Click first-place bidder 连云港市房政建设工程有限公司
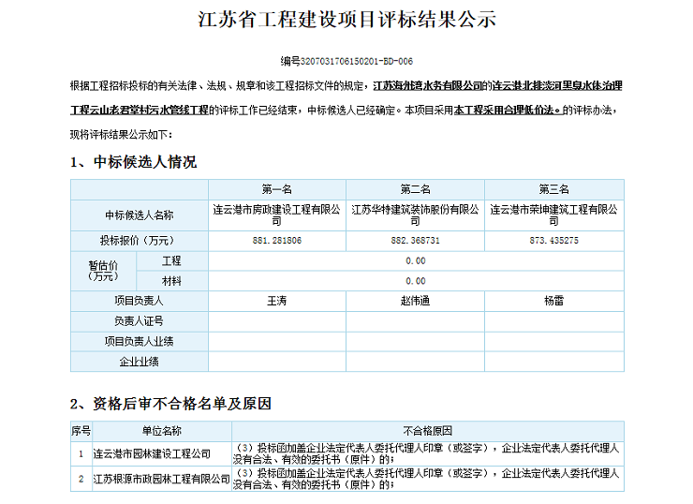Viewport: 693px width, 504px height. tap(277, 215)
